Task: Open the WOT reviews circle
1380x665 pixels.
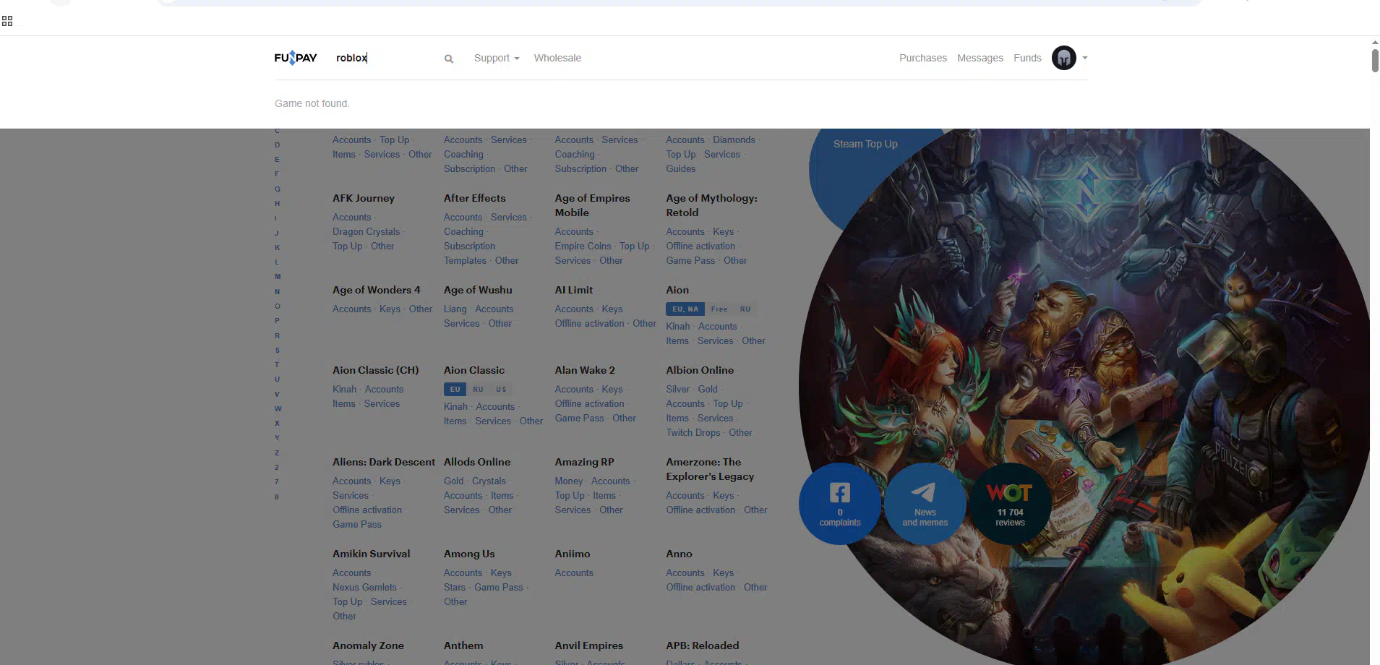Action: pyautogui.click(x=1010, y=504)
